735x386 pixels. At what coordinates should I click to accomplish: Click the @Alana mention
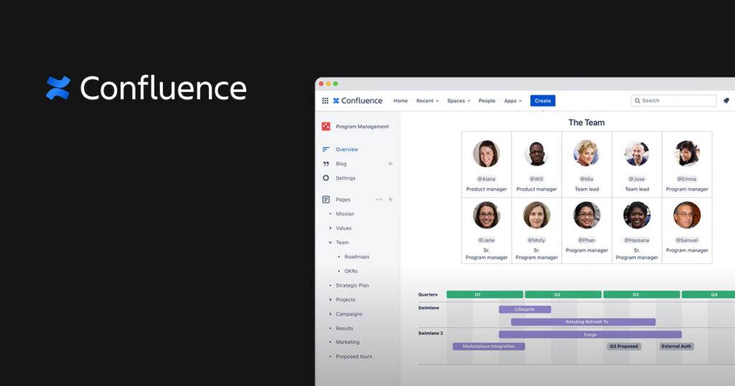tap(486, 179)
